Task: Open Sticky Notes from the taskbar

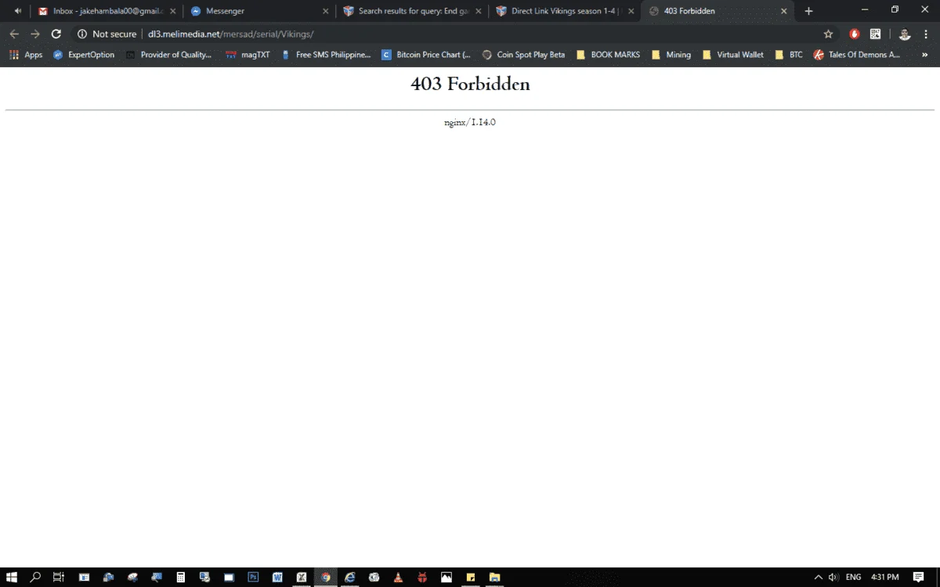Action: 471,578
